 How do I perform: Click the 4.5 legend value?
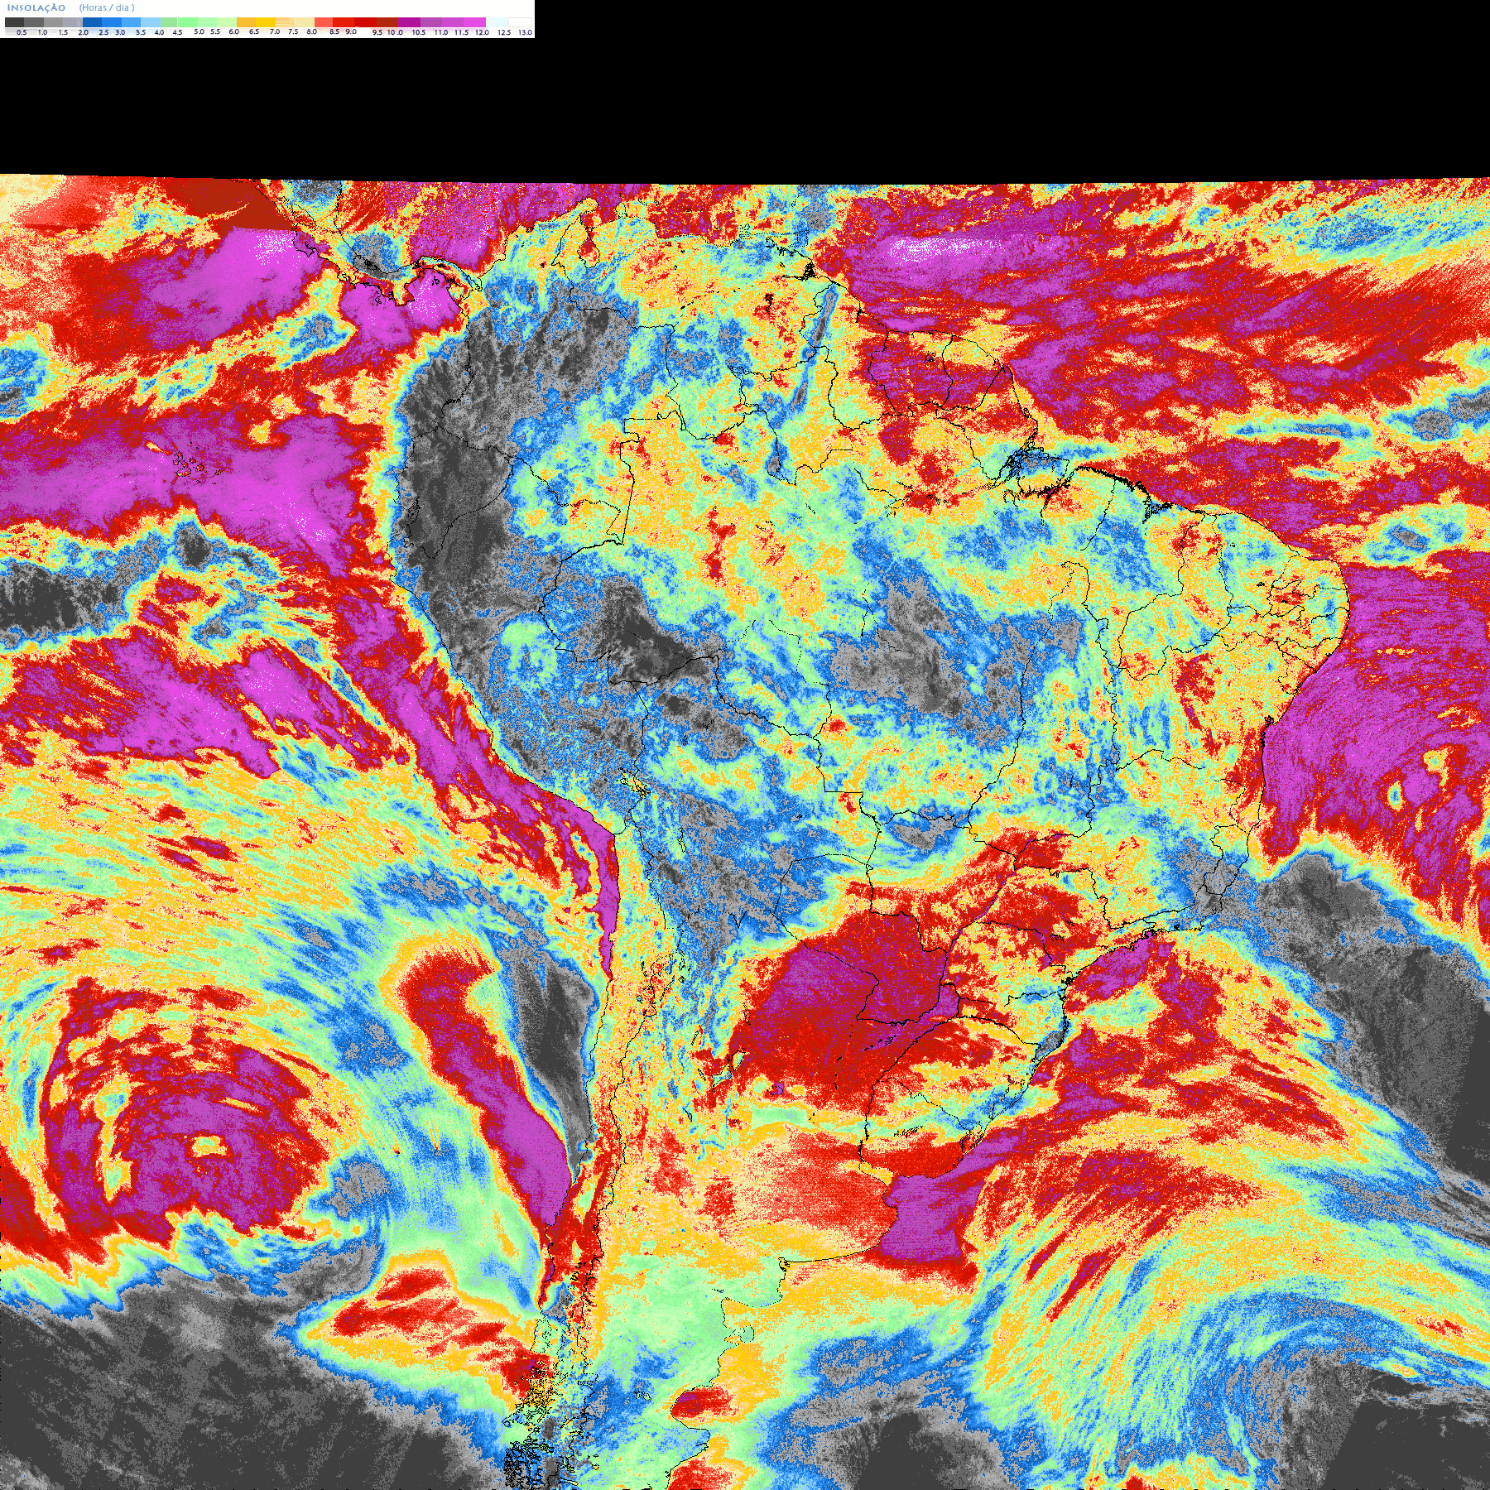[x=177, y=32]
